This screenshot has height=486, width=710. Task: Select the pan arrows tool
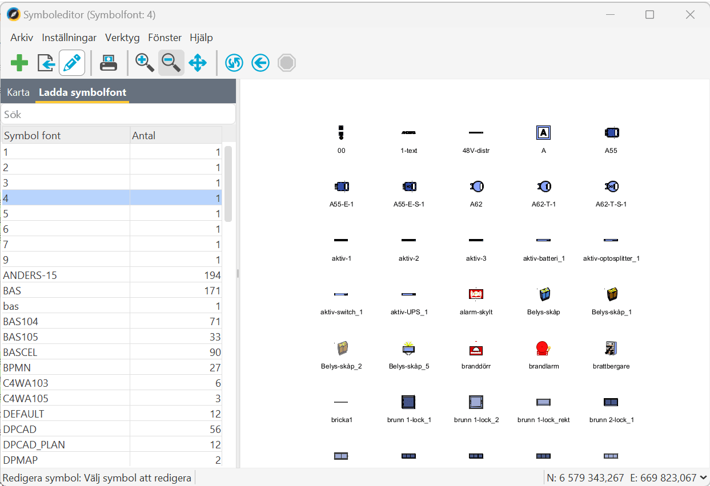(x=198, y=63)
